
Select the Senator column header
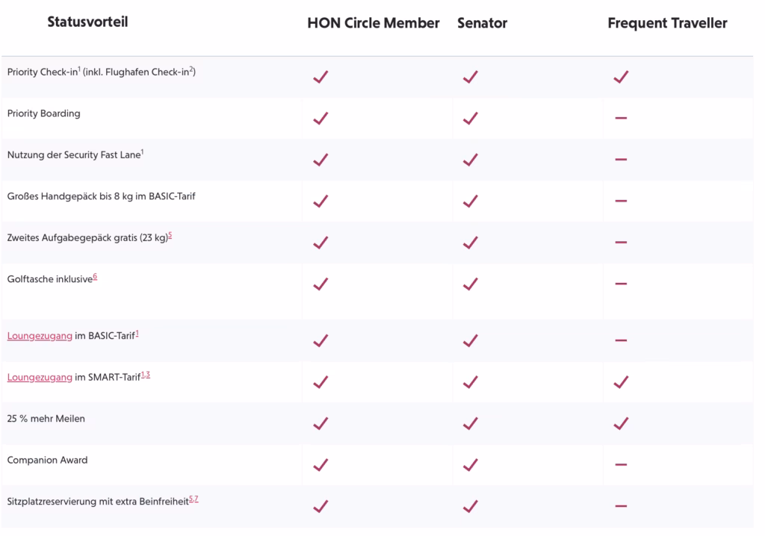[482, 23]
